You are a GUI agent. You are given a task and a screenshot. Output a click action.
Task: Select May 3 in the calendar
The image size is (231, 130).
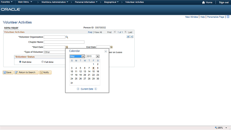tap(72, 68)
